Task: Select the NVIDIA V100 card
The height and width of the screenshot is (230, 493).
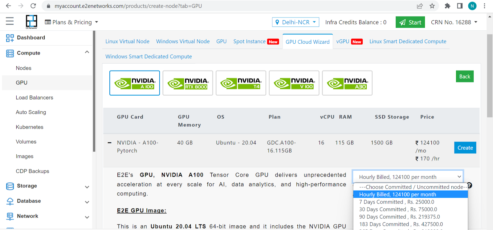Action: click(x=294, y=83)
